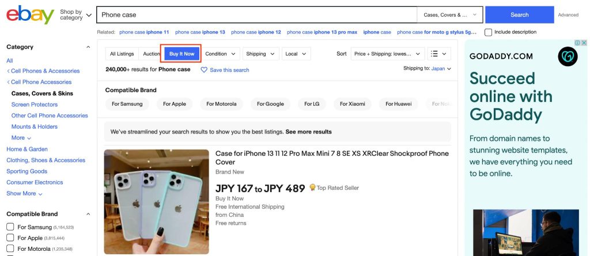Image resolution: width=590 pixels, height=256 pixels.
Task: Click the Succeed online with GoDaddy headline
Action: (x=510, y=96)
